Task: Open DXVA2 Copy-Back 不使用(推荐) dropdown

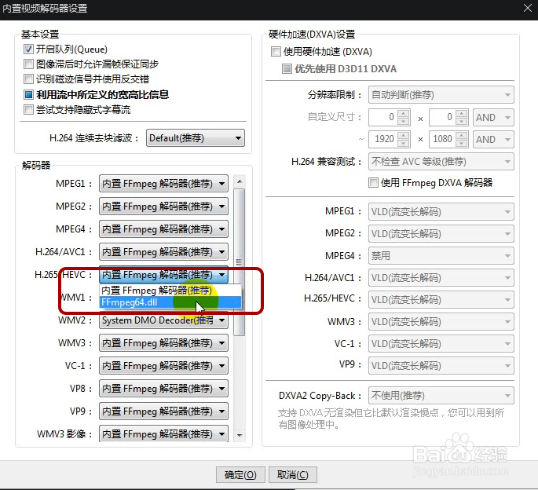Action: (441, 396)
